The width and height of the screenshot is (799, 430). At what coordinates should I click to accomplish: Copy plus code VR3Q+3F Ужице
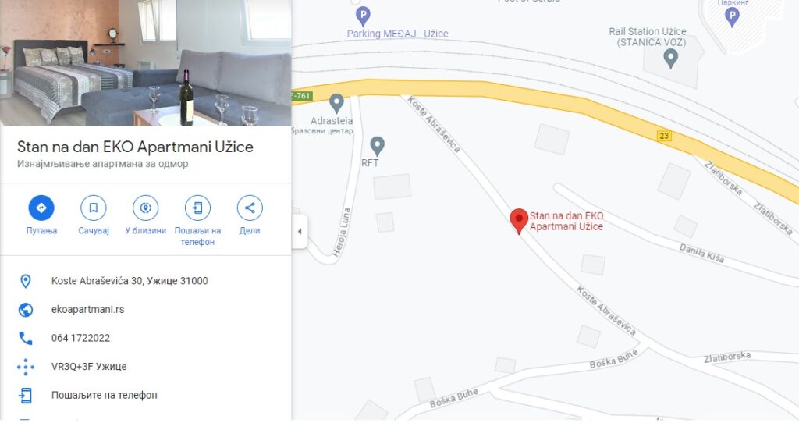tap(89, 366)
